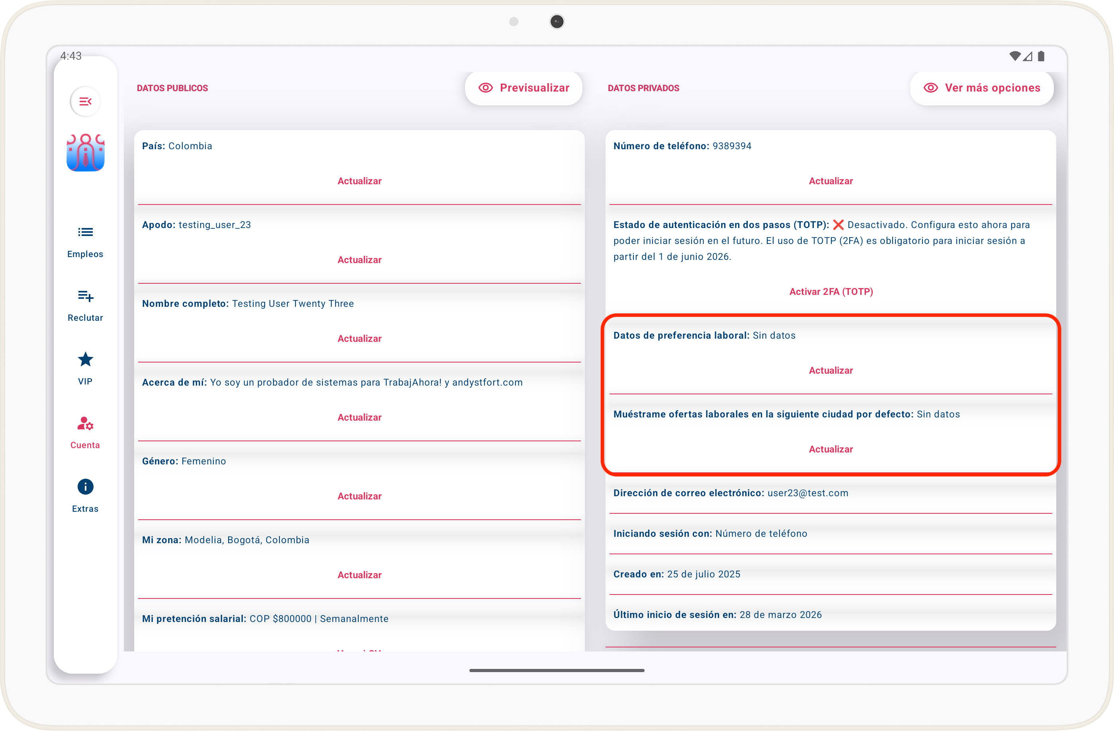Update the Apodo nickname
Viewport: 1114px width, 731px height.
pyautogui.click(x=359, y=259)
